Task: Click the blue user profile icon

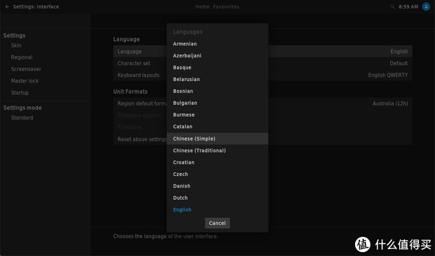Action: [x=427, y=7]
